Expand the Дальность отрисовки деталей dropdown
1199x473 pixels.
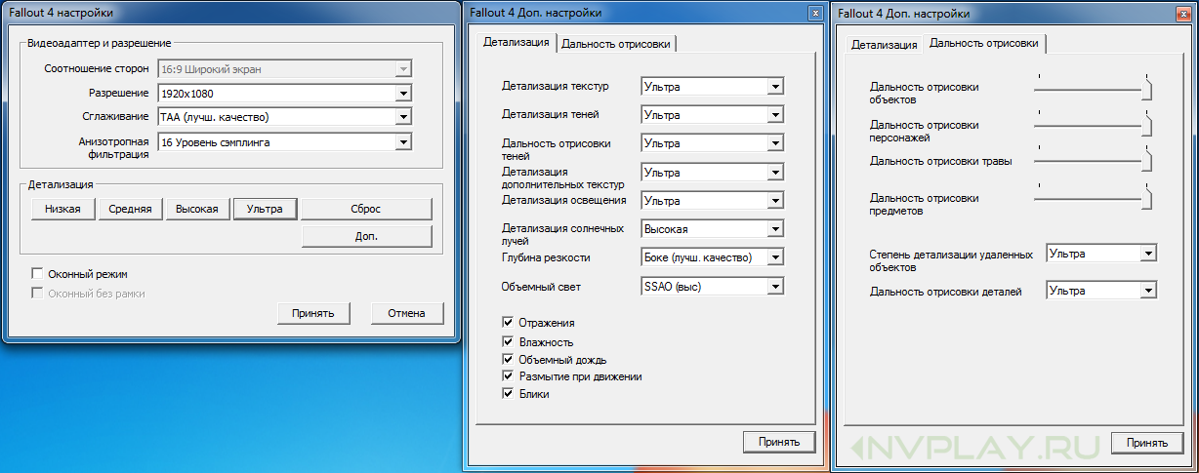(1101, 291)
